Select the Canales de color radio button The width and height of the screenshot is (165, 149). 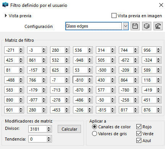(x=94, y=127)
